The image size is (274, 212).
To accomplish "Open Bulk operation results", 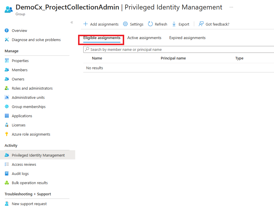I will click(30, 183).
